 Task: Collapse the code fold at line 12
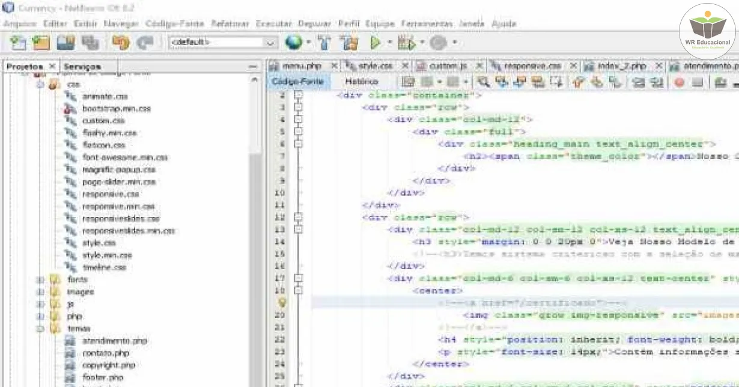[x=299, y=217]
